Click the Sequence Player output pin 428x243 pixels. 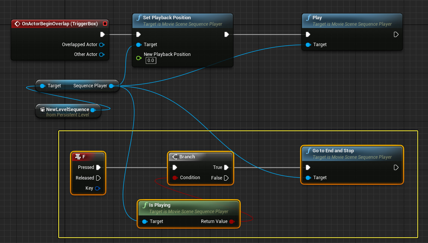point(111,86)
